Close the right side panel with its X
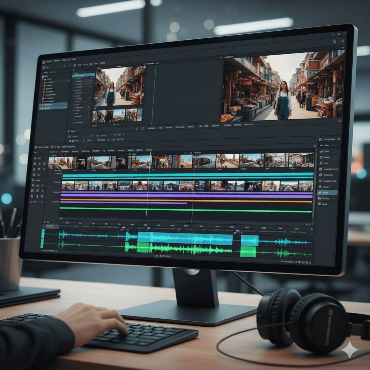This screenshot has height=370, width=370. (339, 139)
